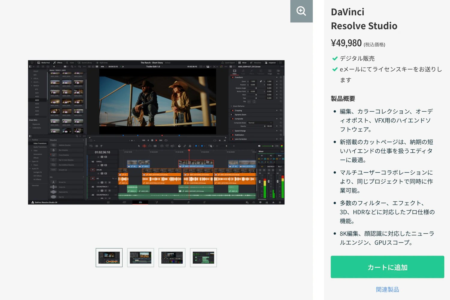
Task: Collapse the RANCH bin in the media pool
Action: 31,85
